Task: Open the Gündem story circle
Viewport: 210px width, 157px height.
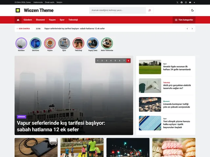Action: click(21, 43)
